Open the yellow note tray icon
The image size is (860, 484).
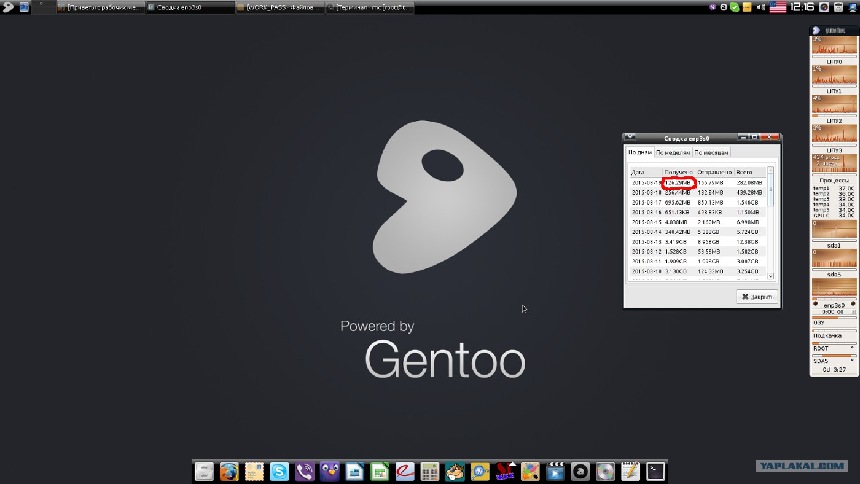tap(747, 7)
